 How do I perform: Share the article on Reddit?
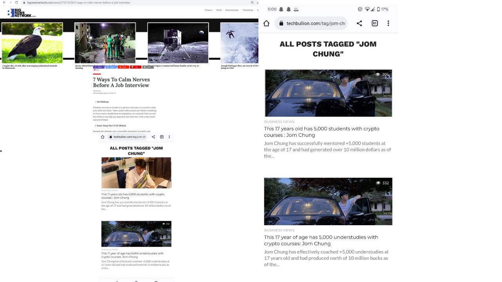123,67
